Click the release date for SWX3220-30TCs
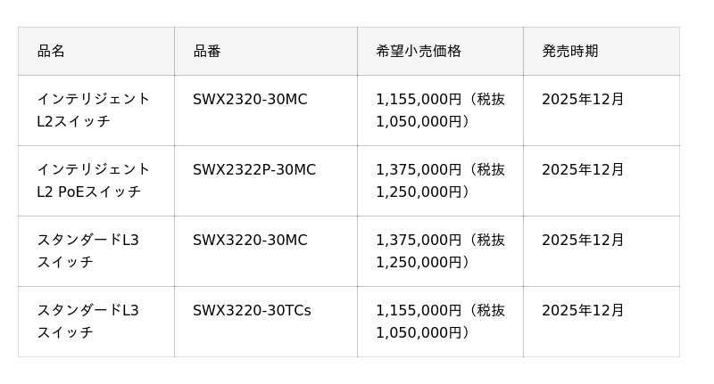 583,311
